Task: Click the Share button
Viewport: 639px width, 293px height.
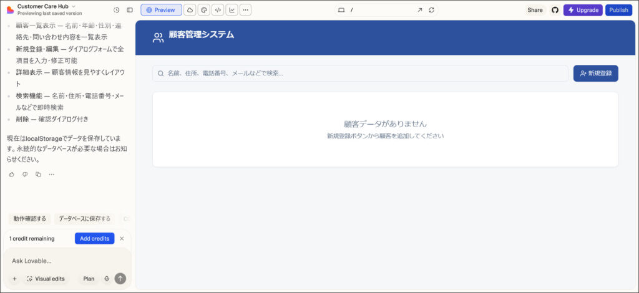Action: tap(535, 10)
